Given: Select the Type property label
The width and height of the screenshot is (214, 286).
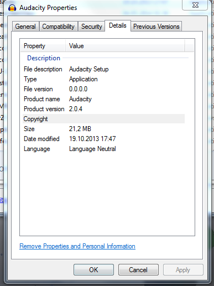Looking at the screenshot, I should pos(30,79).
